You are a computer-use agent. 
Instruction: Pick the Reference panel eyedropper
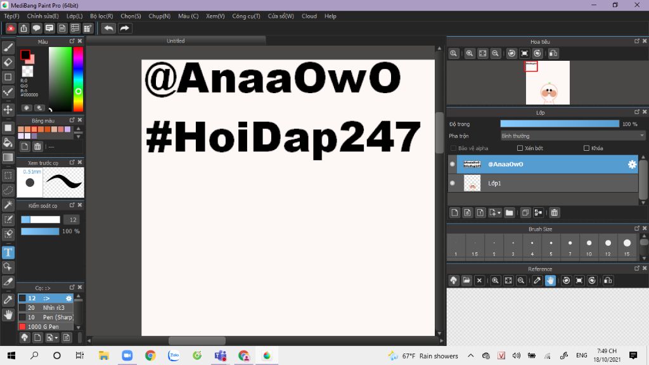coord(537,281)
